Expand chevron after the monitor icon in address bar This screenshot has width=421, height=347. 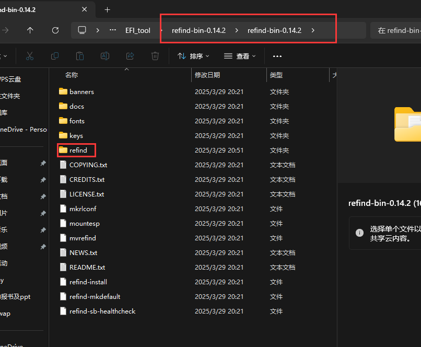coord(98,30)
